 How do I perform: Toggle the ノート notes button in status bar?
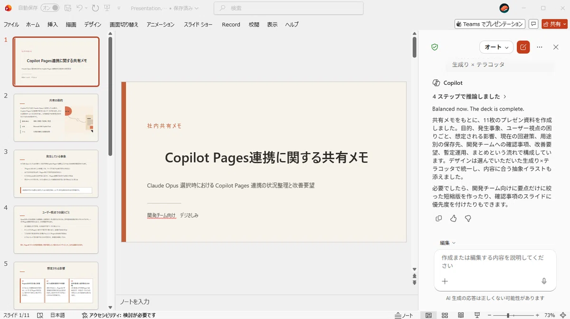click(x=404, y=315)
